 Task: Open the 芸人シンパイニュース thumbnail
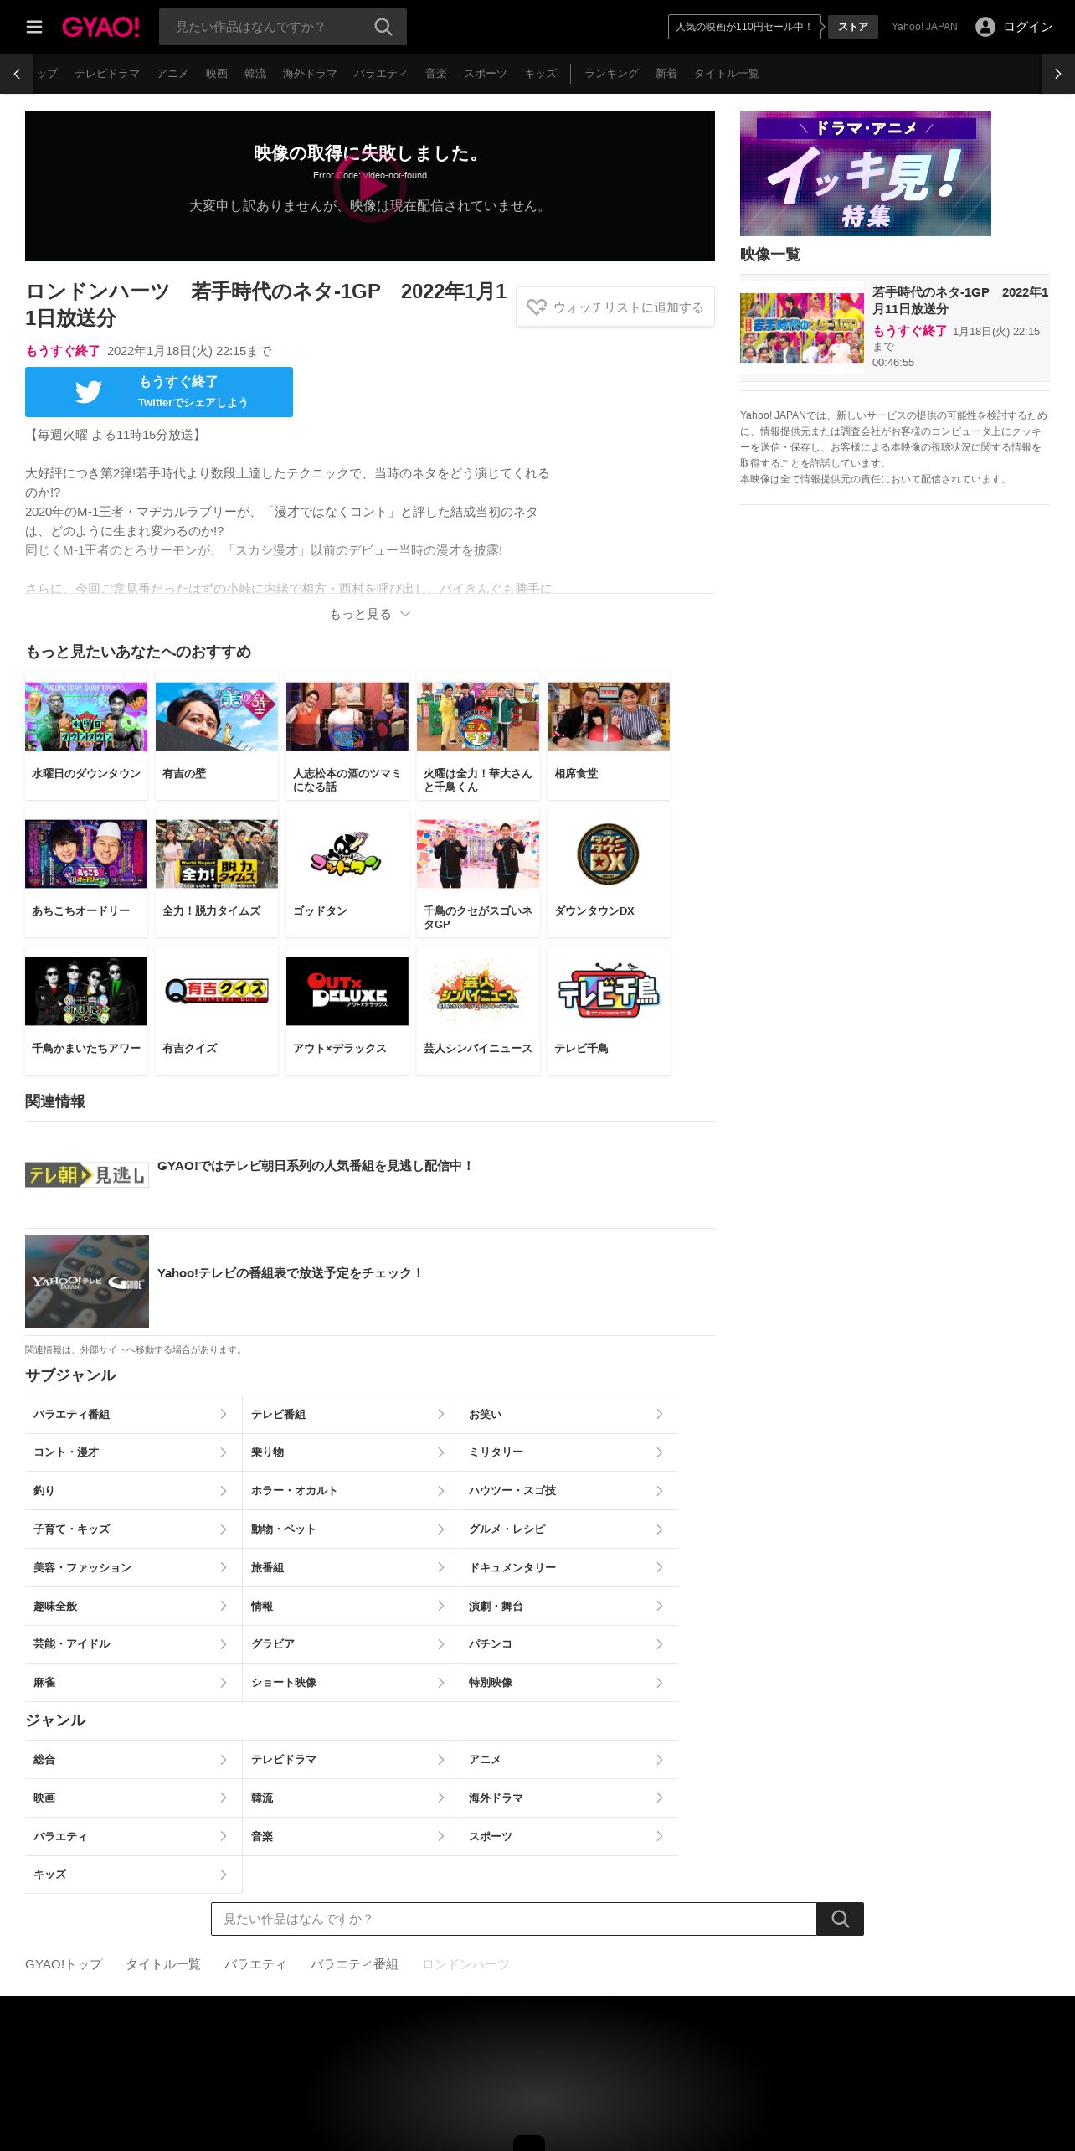(x=478, y=991)
